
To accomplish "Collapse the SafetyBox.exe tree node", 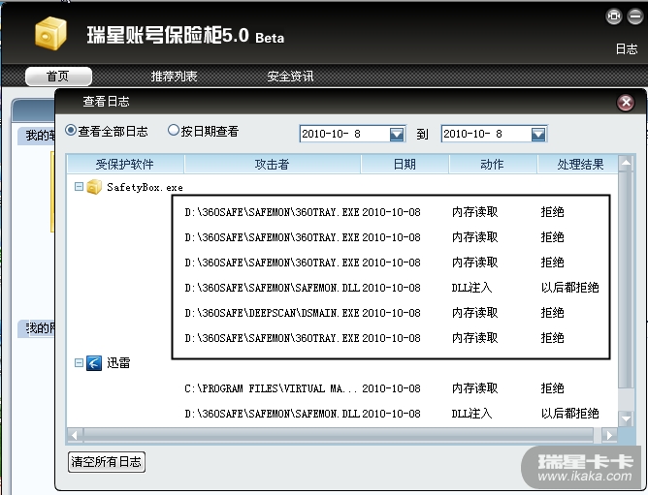I will point(79,187).
